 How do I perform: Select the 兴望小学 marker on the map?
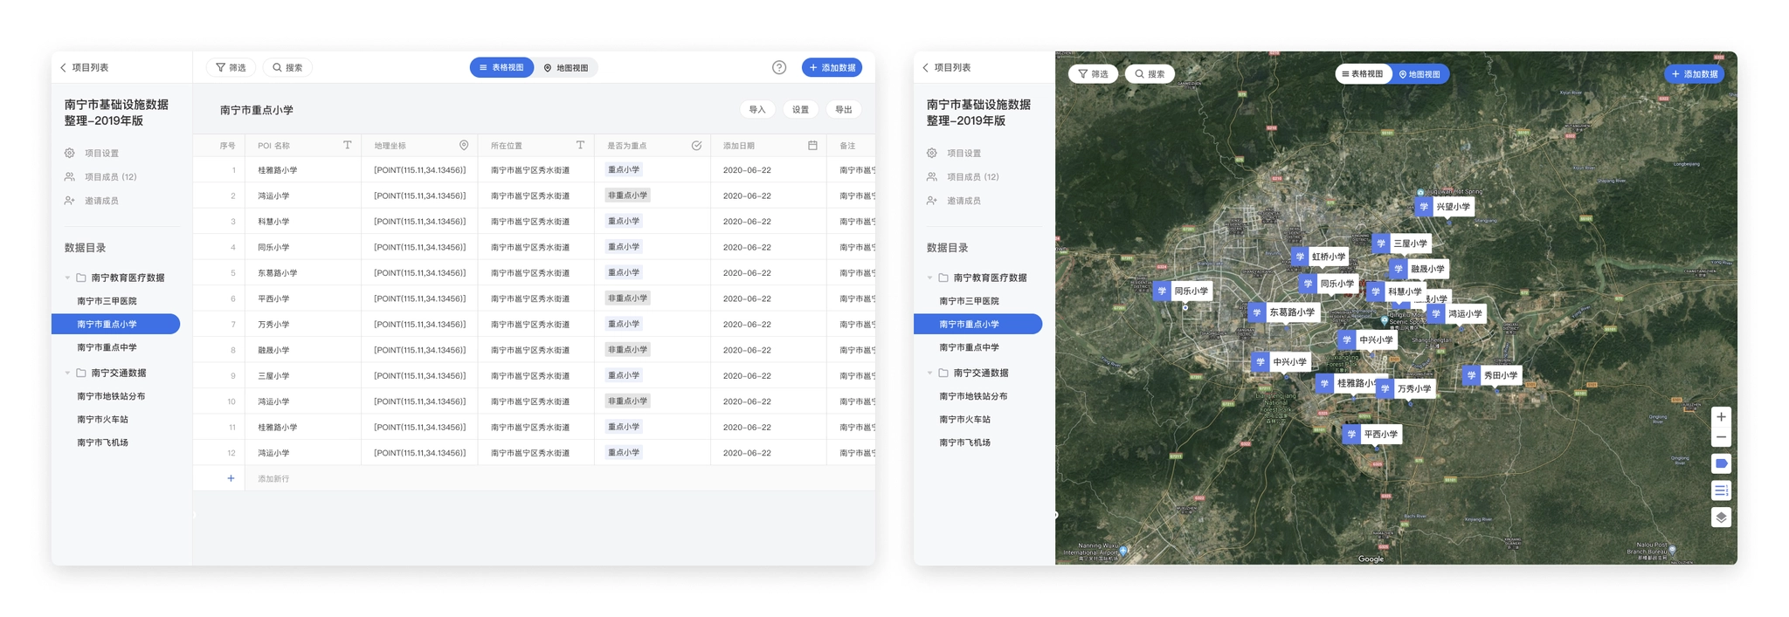click(1444, 207)
